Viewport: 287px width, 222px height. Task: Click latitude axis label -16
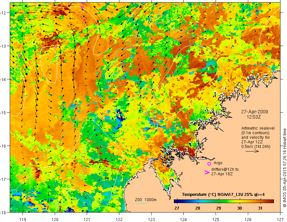click(x=4, y=146)
